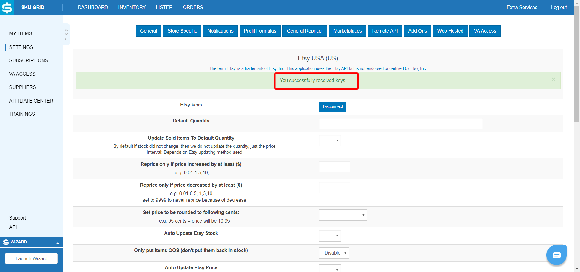Image resolution: width=580 pixels, height=272 pixels.
Task: Open Affiliate Center in the sidebar
Action: 31,101
